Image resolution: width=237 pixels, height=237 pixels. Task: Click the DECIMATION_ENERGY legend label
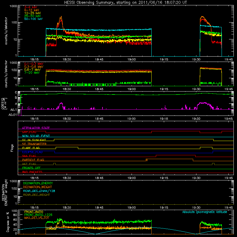[x=38, y=183]
